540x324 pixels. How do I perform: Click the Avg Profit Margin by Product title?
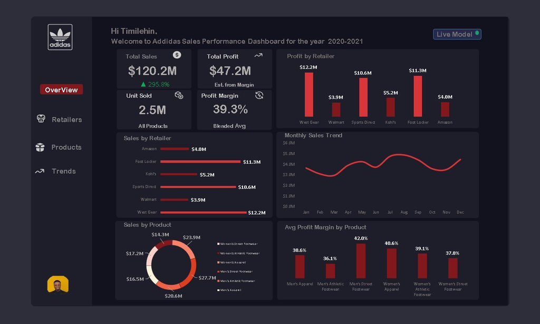click(x=325, y=227)
